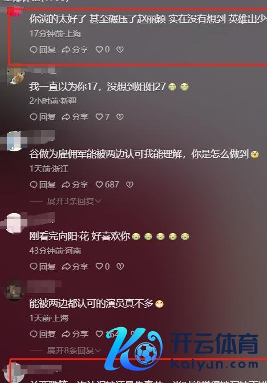Dislike the Xinjiang comment about age 27

click(120, 117)
